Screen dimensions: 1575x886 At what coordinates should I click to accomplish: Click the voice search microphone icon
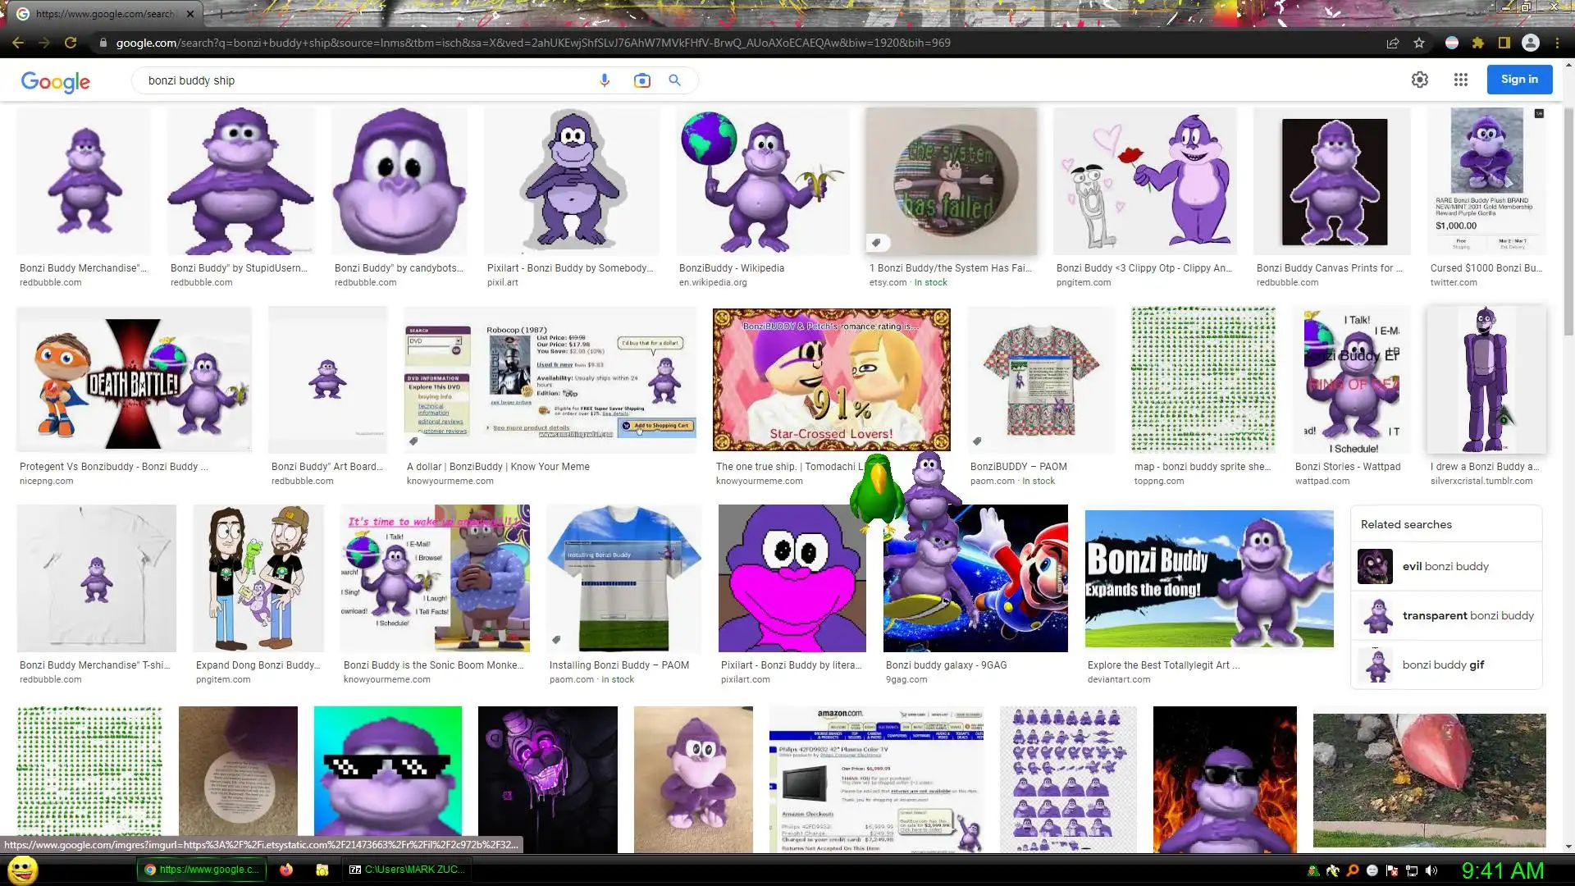click(605, 80)
